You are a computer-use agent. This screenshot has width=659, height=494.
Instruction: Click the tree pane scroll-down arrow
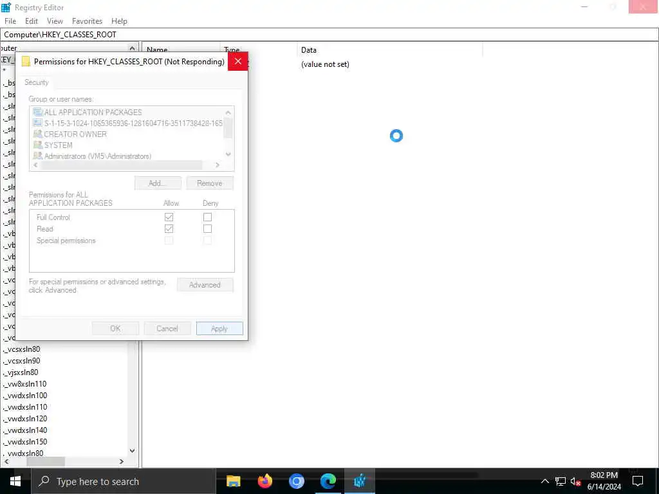pos(133,451)
